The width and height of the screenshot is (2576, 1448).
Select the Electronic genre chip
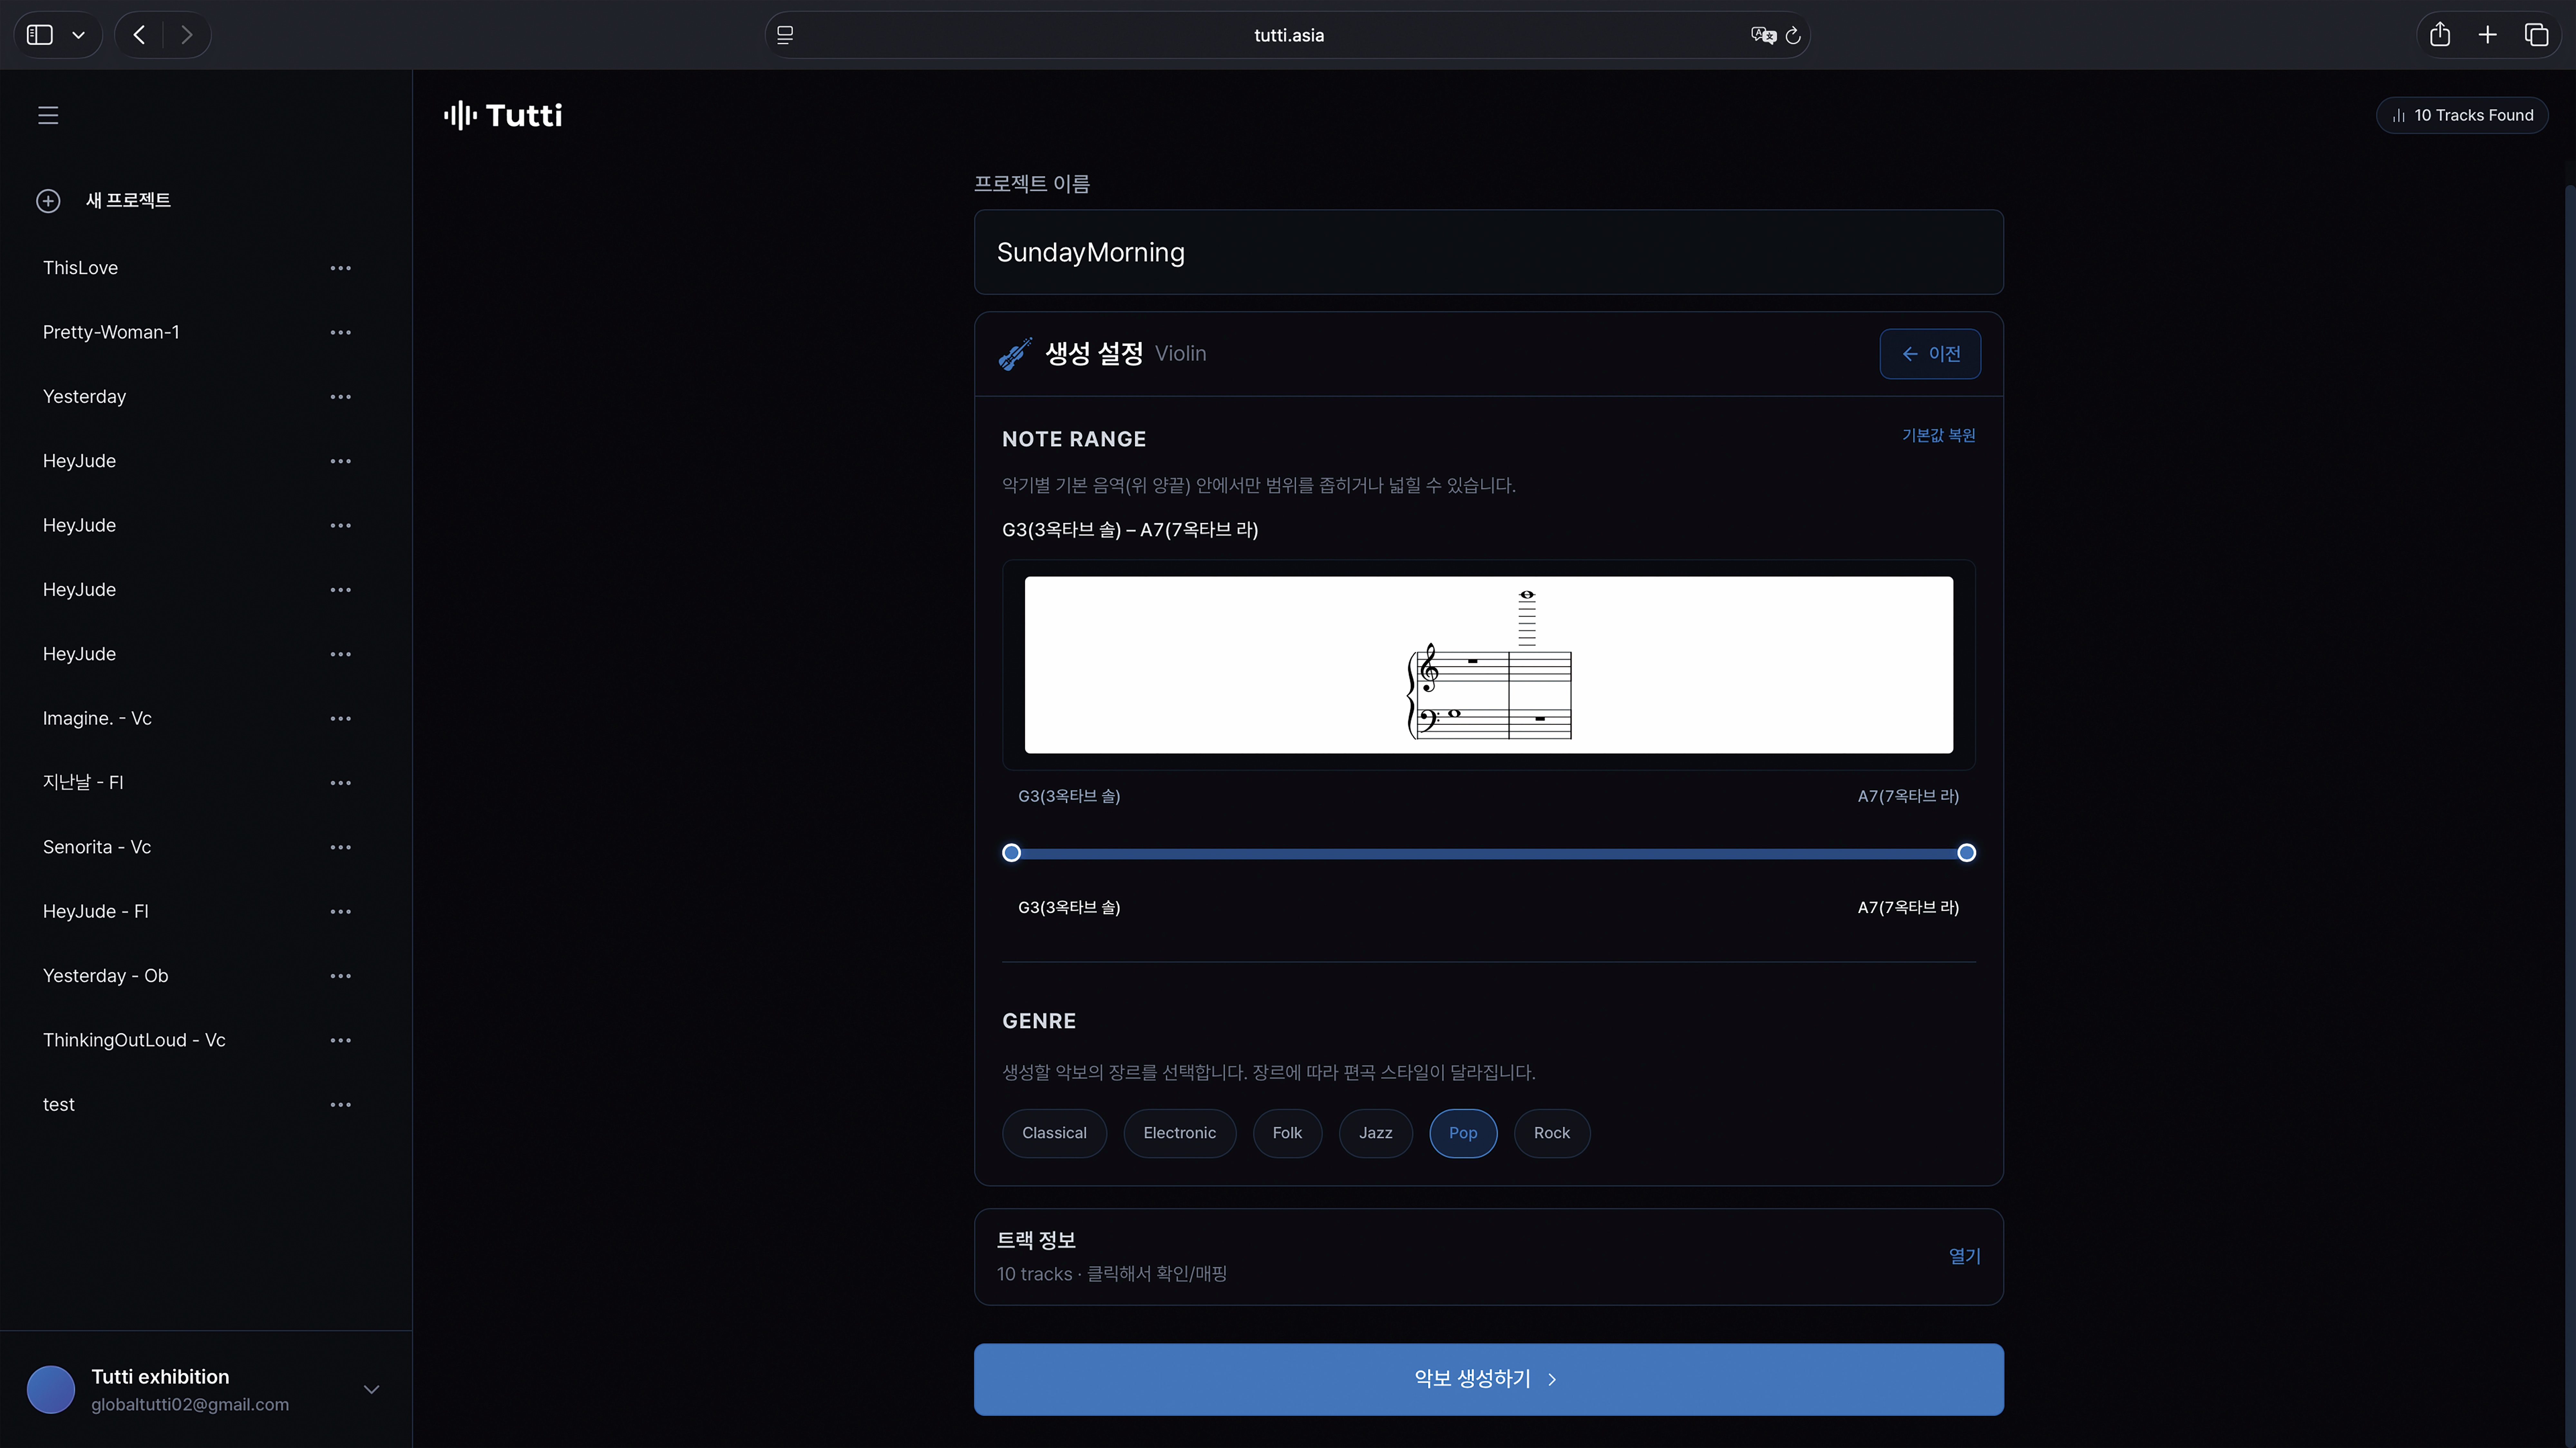(1180, 1133)
